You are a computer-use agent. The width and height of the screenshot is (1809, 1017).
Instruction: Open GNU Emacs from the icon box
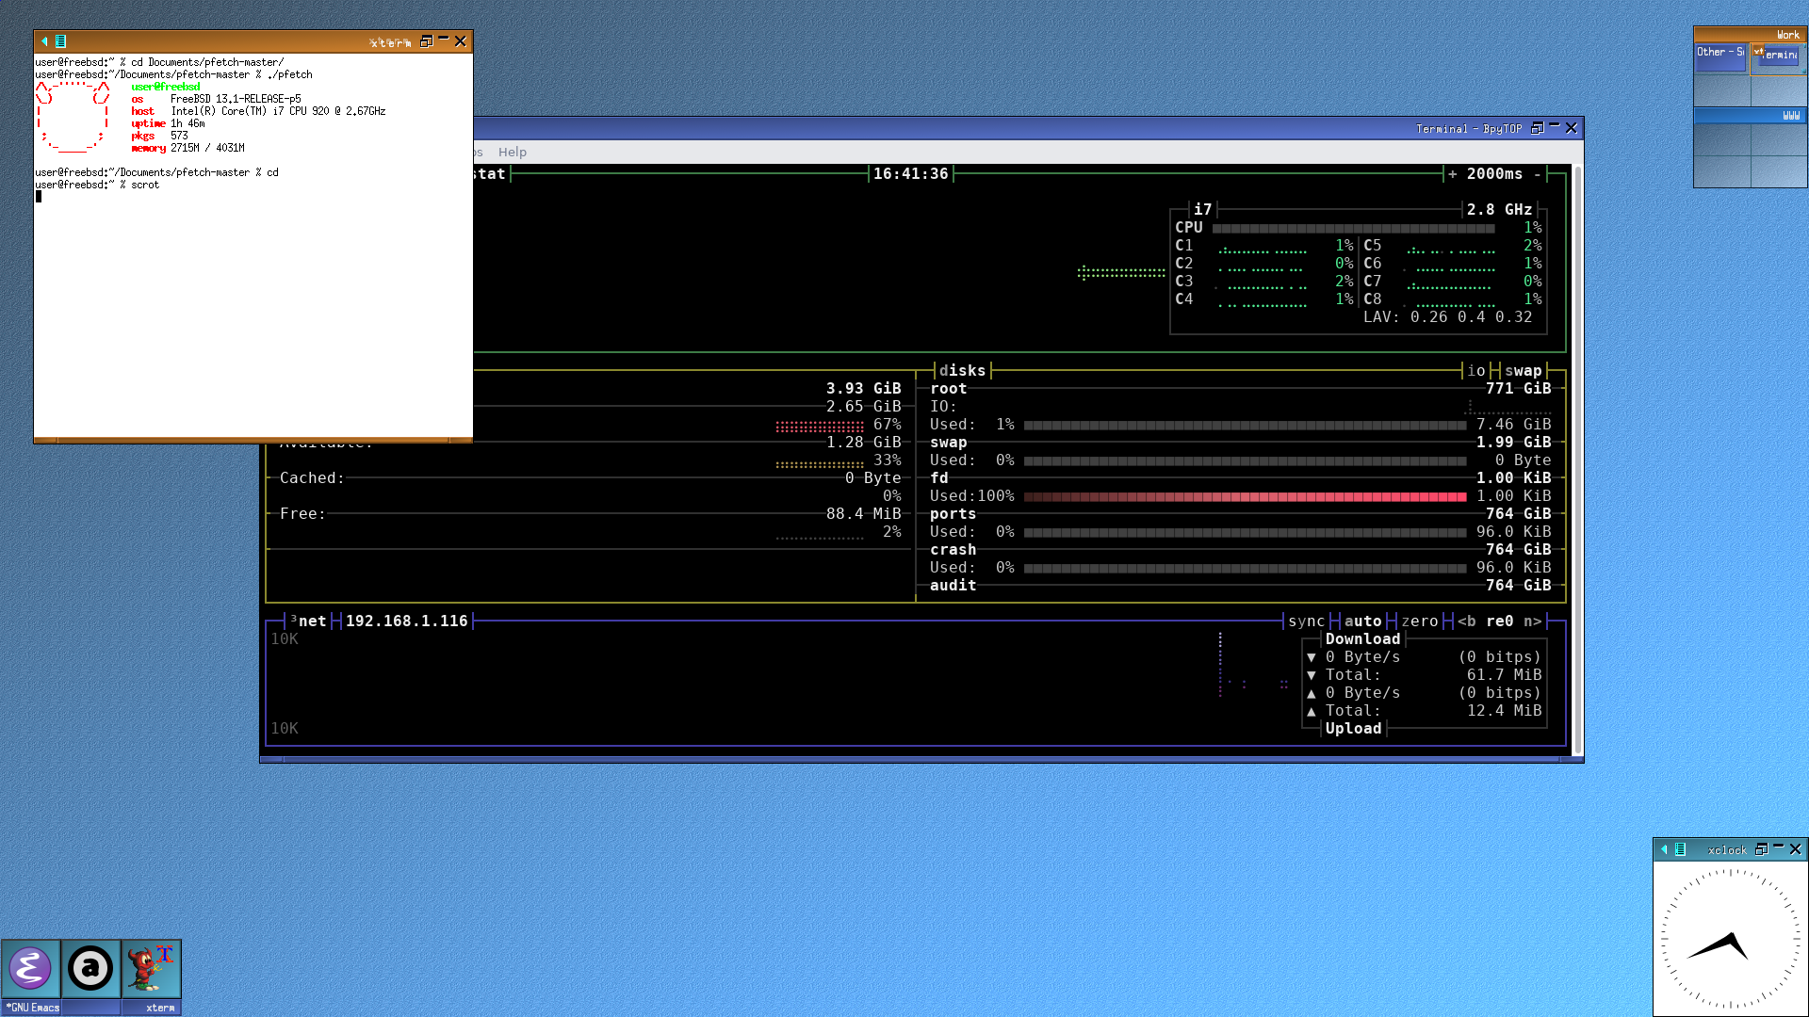[x=30, y=968]
